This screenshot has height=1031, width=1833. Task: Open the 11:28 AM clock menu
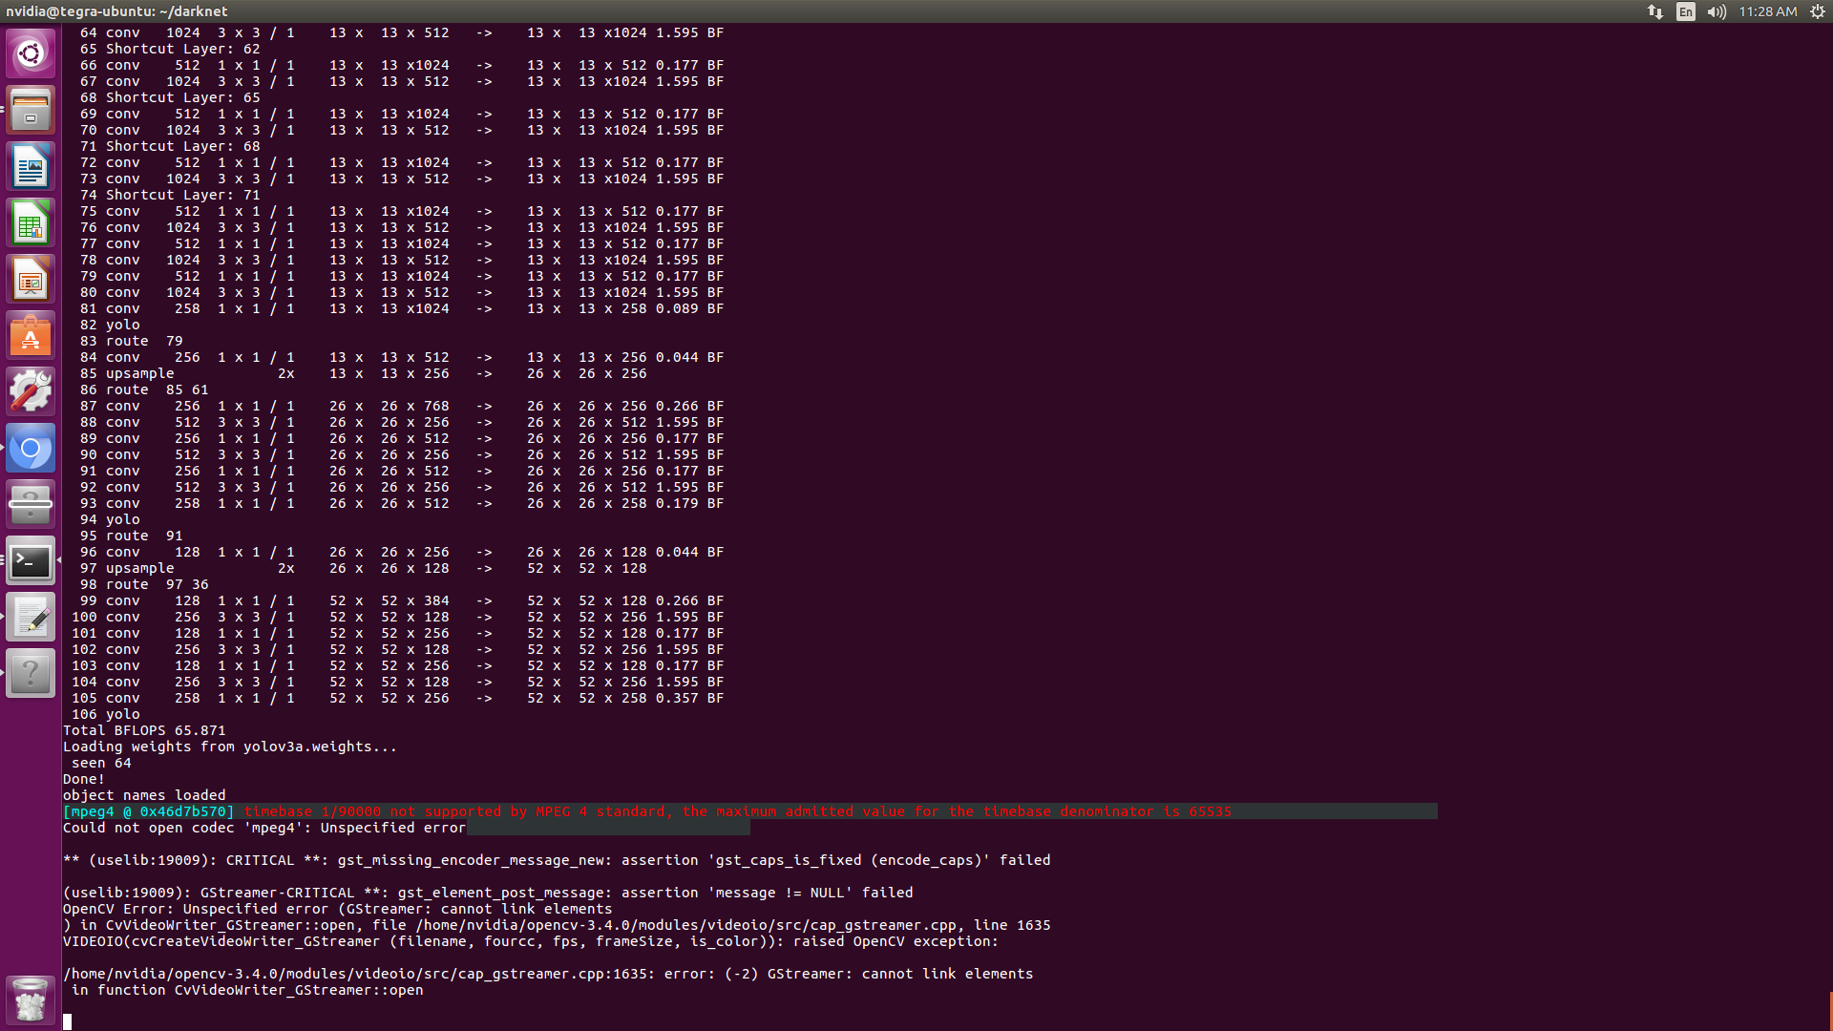click(1767, 11)
